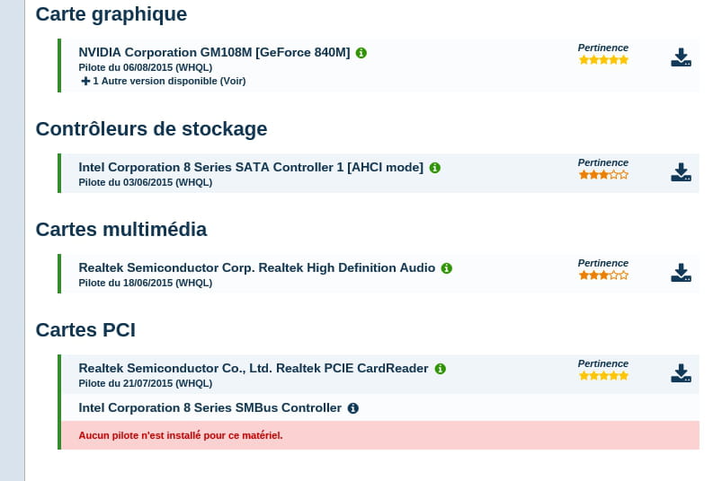Click the NVIDIA GeForce 840M device name

pyautogui.click(x=214, y=53)
